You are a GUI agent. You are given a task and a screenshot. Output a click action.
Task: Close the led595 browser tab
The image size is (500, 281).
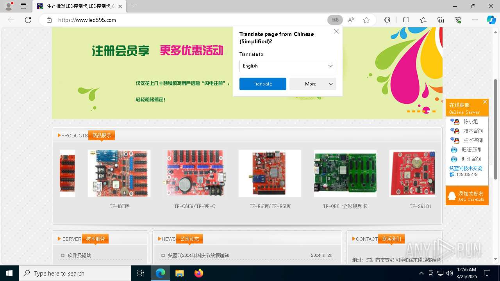(x=120, y=6)
